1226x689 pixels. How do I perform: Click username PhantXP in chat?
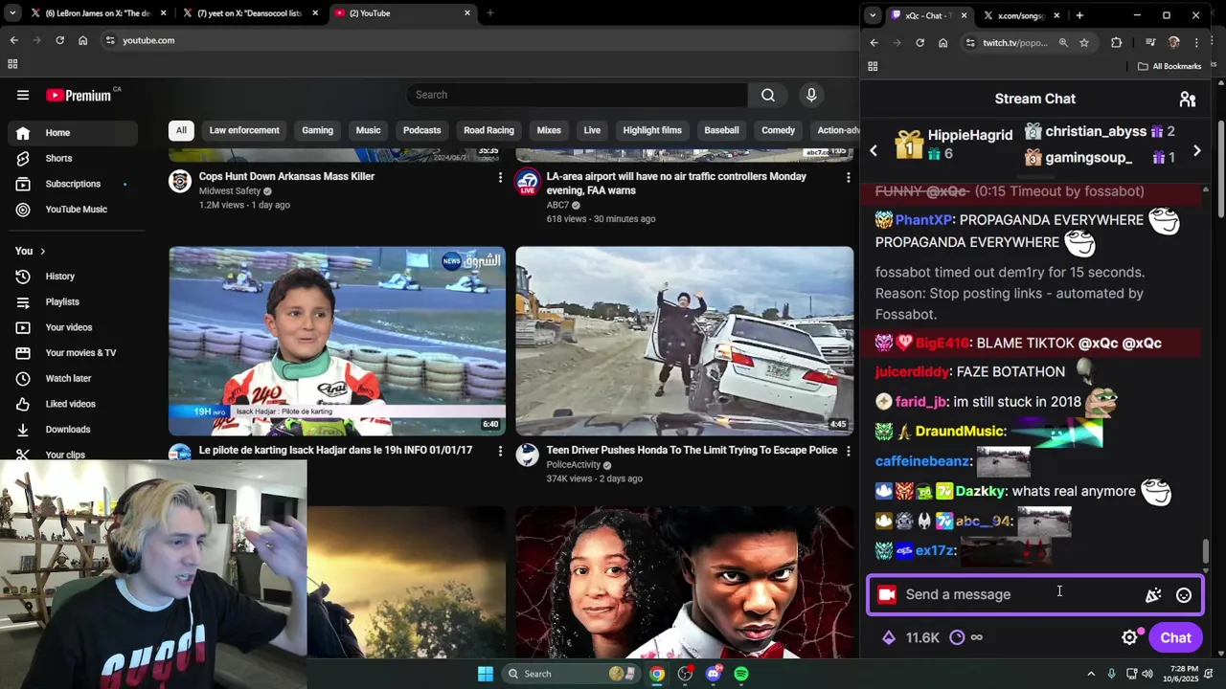[923, 220]
